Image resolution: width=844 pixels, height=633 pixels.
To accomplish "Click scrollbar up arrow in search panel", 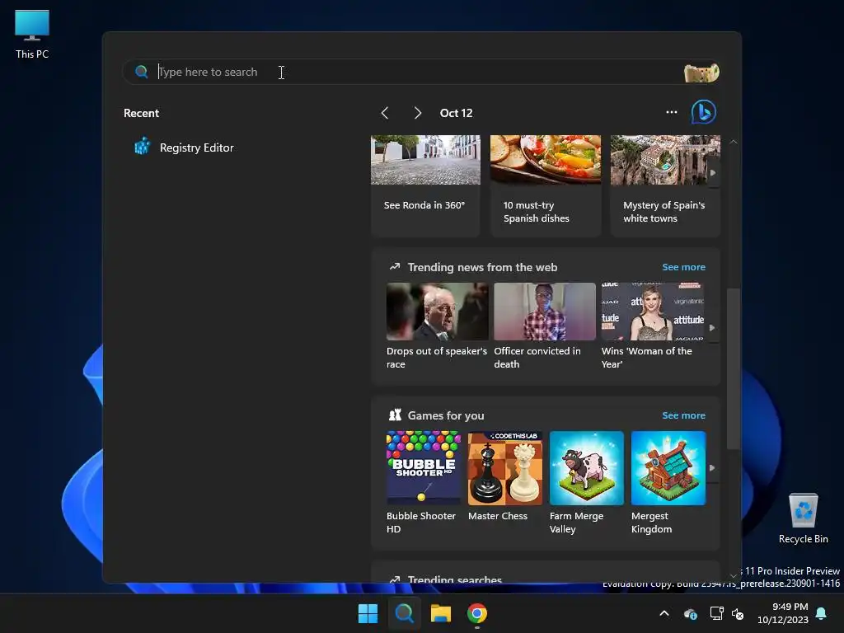I will point(733,142).
